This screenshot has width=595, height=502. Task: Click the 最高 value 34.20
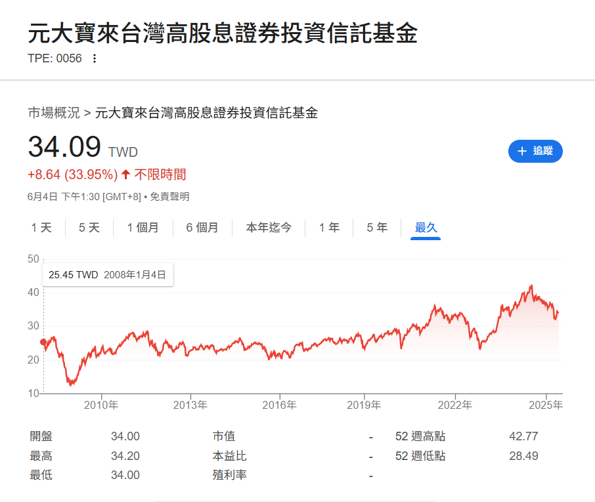[125, 456]
